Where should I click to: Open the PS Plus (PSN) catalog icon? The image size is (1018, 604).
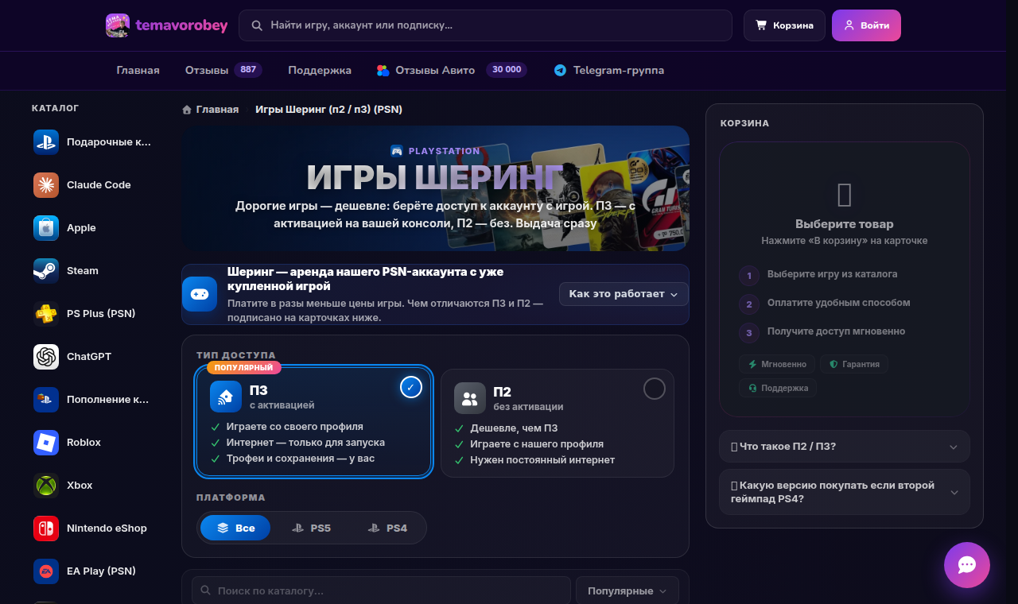(x=46, y=314)
